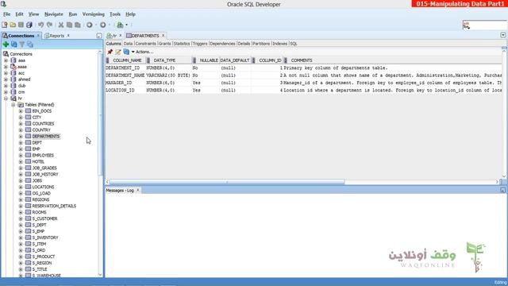508x286 pixels.
Task: Expand the aaa connection node
Action: point(6,60)
